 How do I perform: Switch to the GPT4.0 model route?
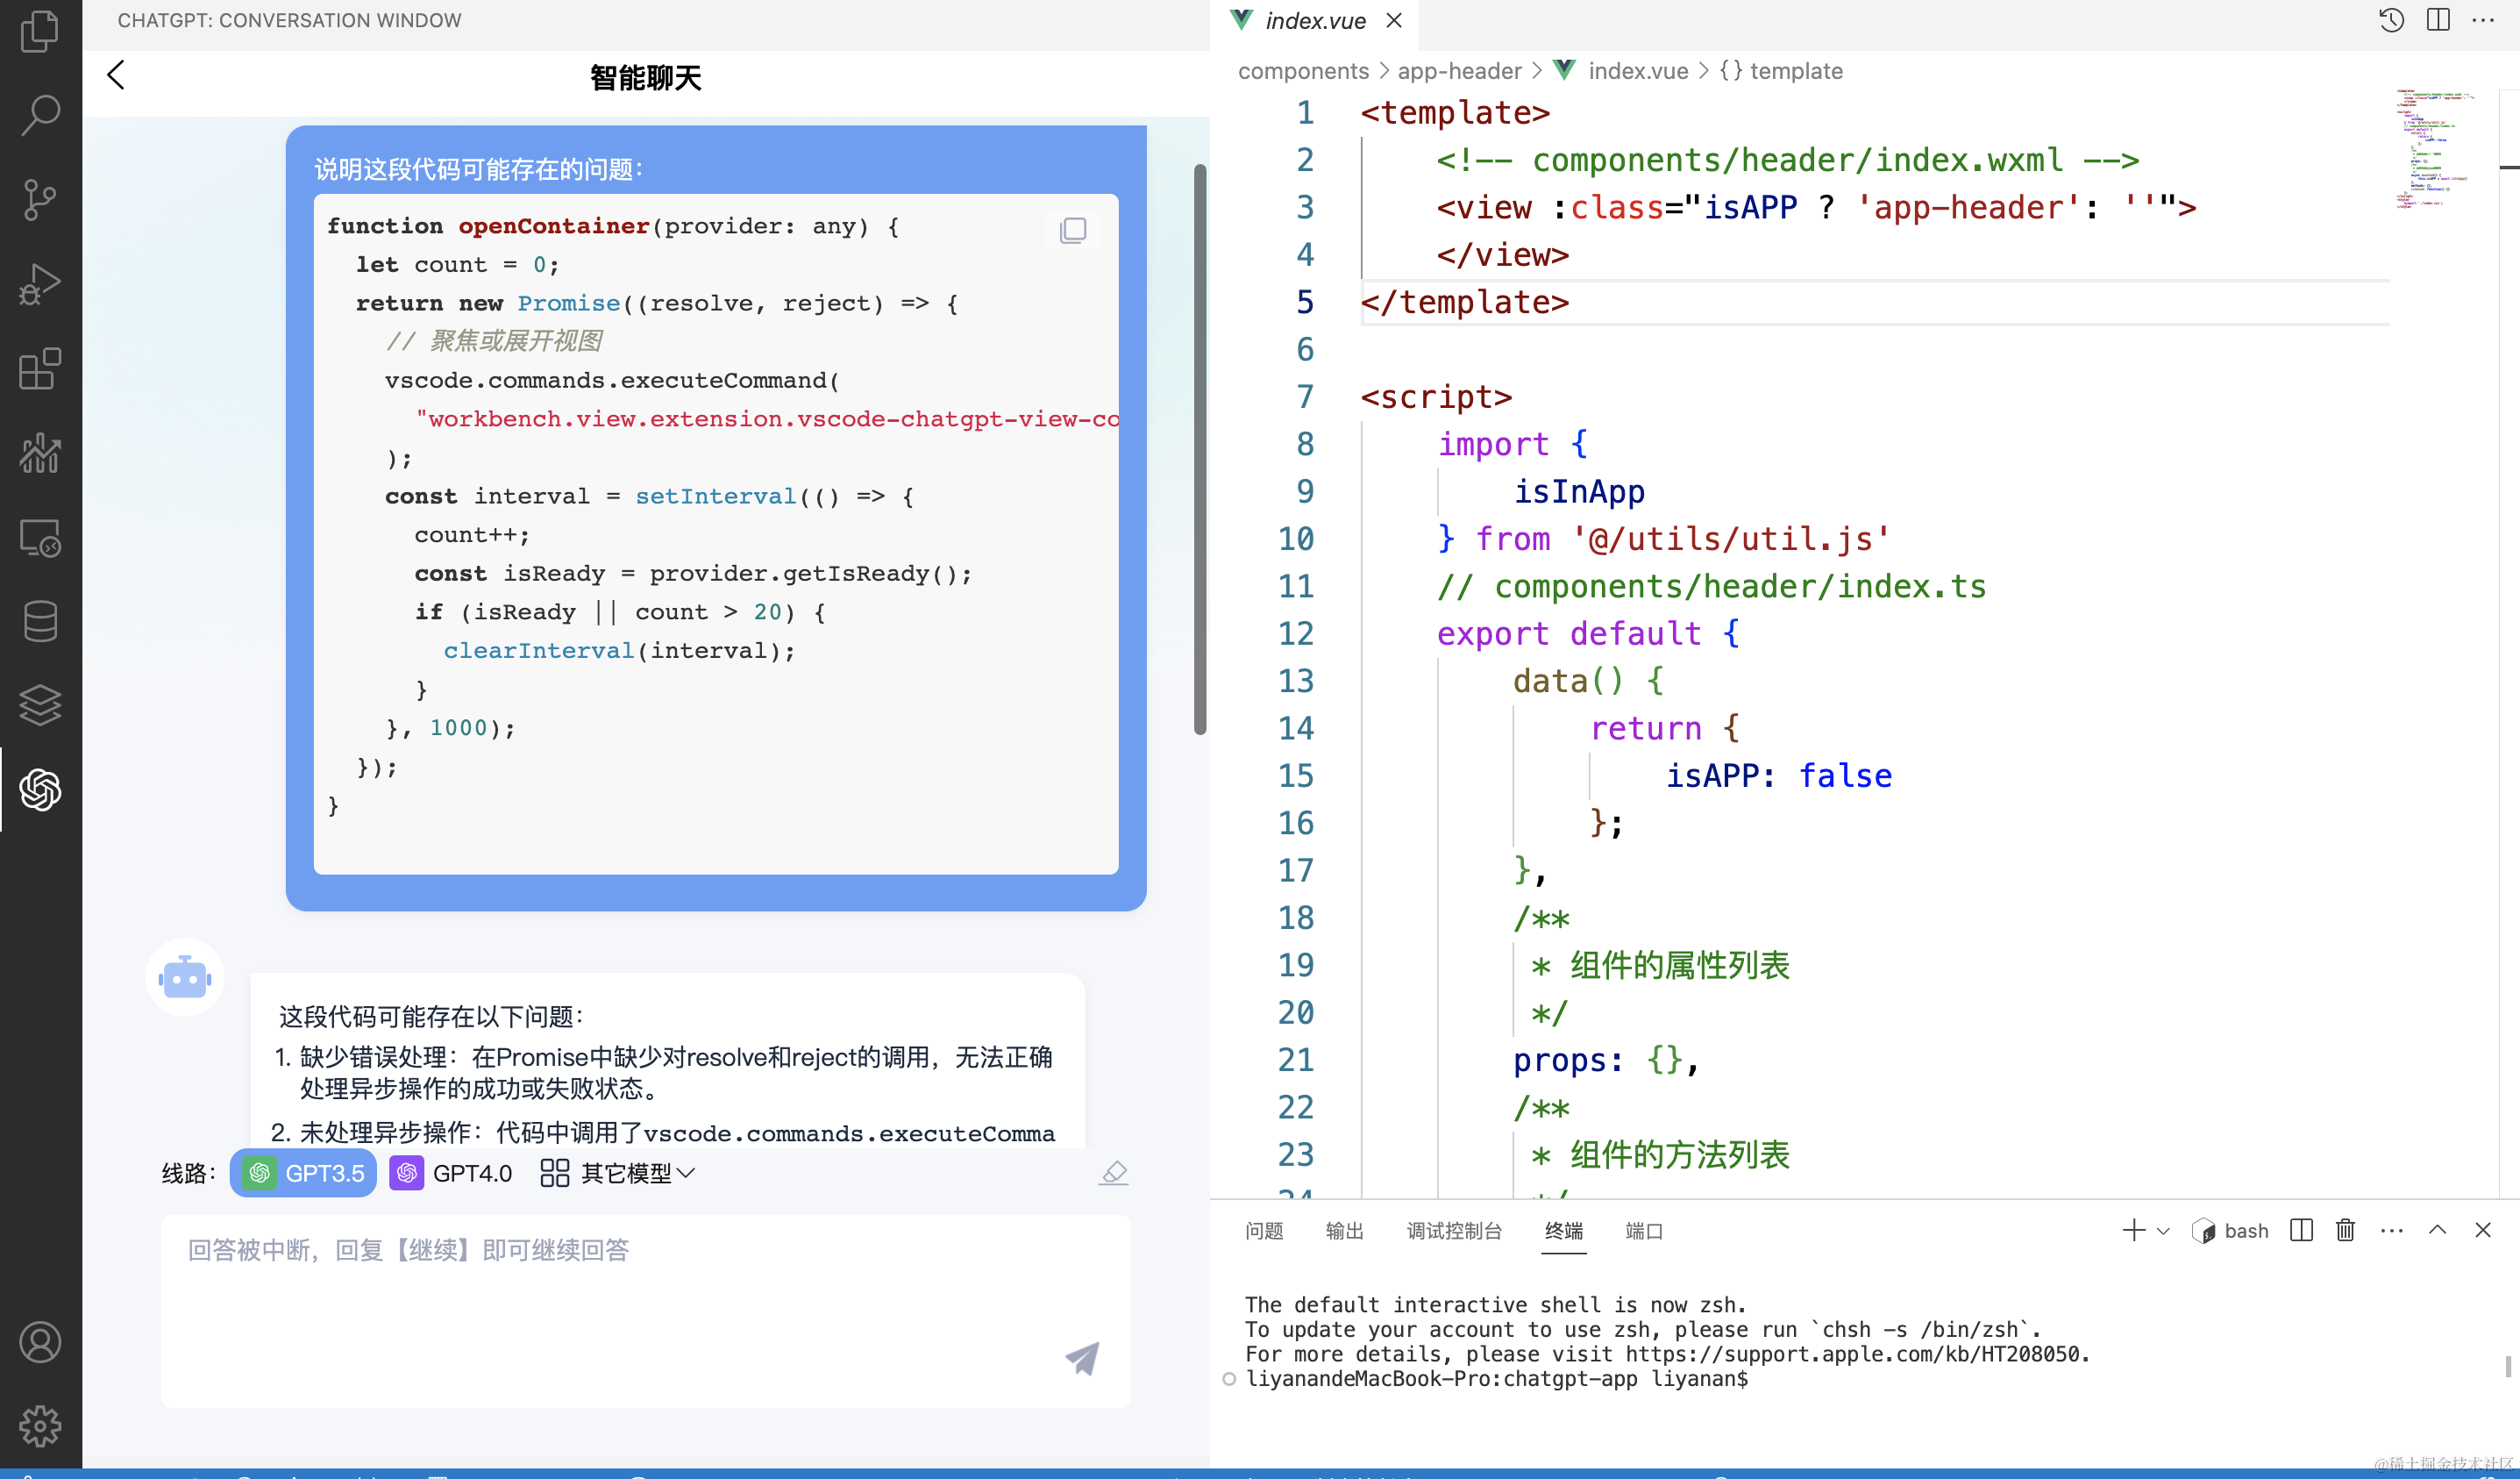pos(452,1173)
